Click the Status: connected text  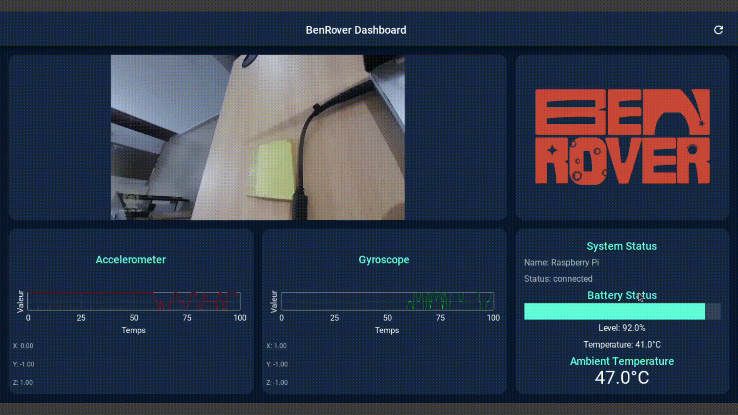pyautogui.click(x=558, y=279)
